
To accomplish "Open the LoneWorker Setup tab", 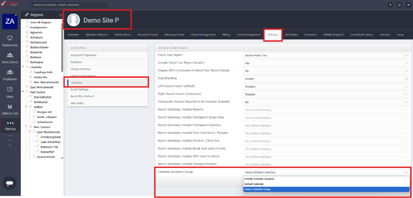I will [x=362, y=34].
